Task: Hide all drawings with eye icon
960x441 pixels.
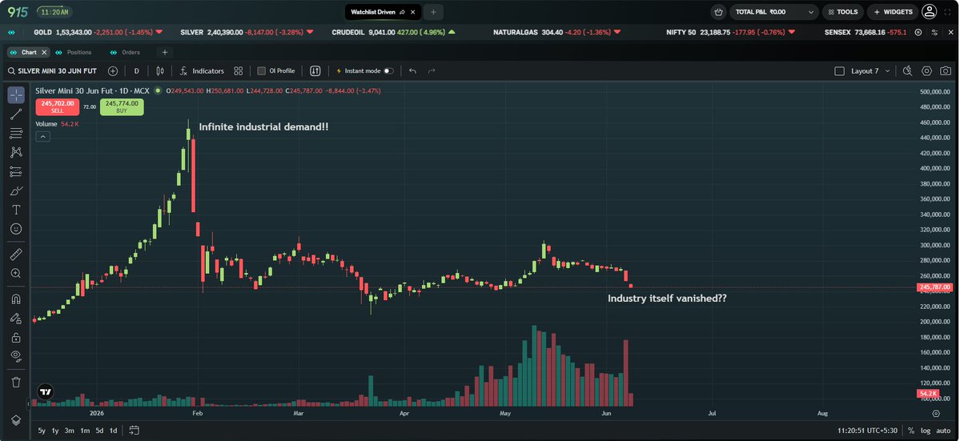Action: coord(16,356)
